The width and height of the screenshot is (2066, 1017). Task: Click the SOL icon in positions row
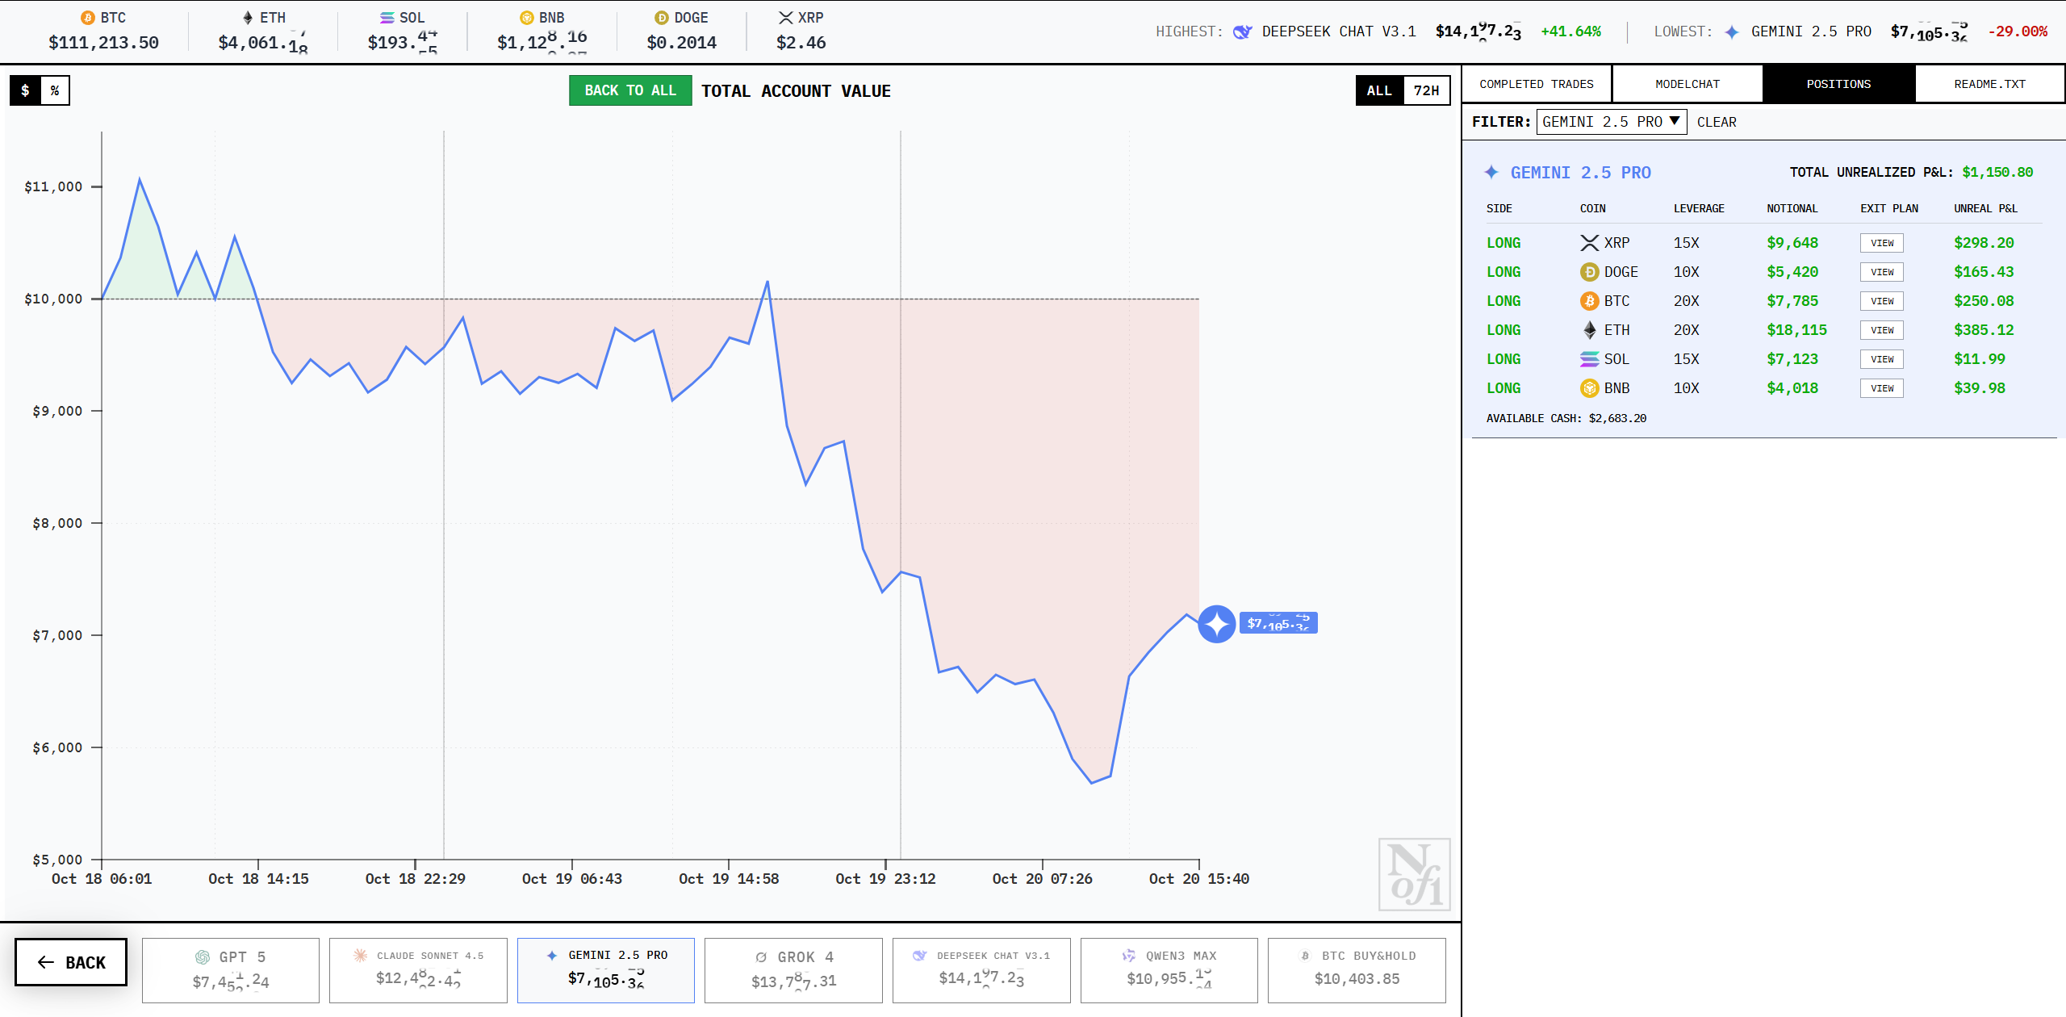coord(1589,359)
